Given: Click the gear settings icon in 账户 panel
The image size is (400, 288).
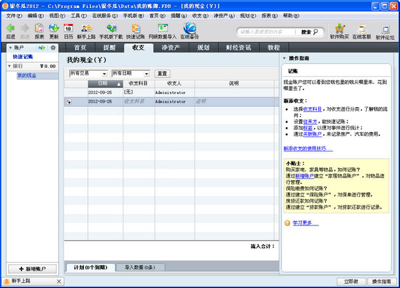Looking at the screenshot, I should pyautogui.click(x=52, y=48).
